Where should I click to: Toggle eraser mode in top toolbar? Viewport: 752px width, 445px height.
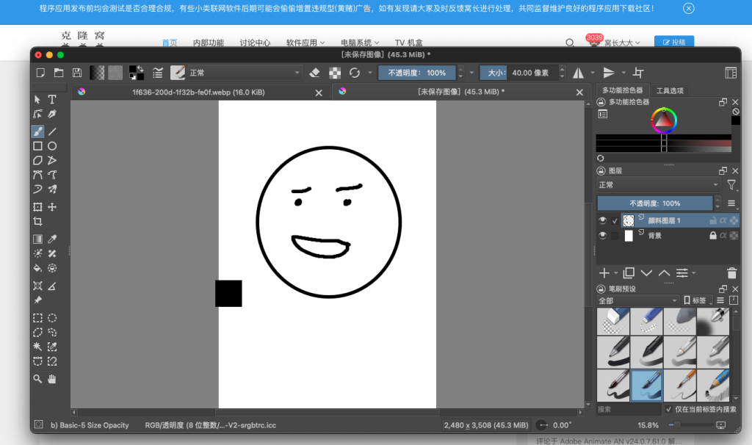click(x=314, y=73)
